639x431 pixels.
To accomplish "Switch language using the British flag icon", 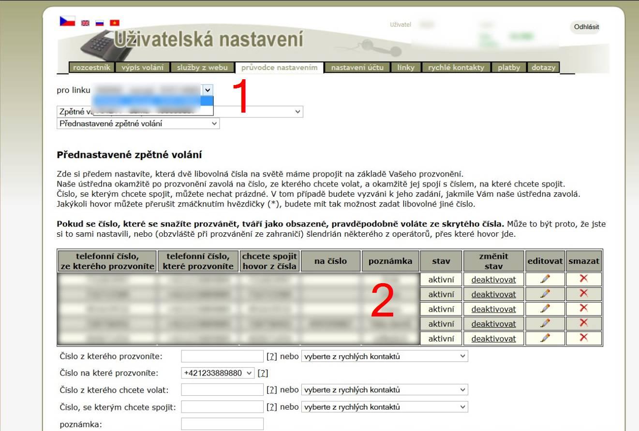I will 85,23.
